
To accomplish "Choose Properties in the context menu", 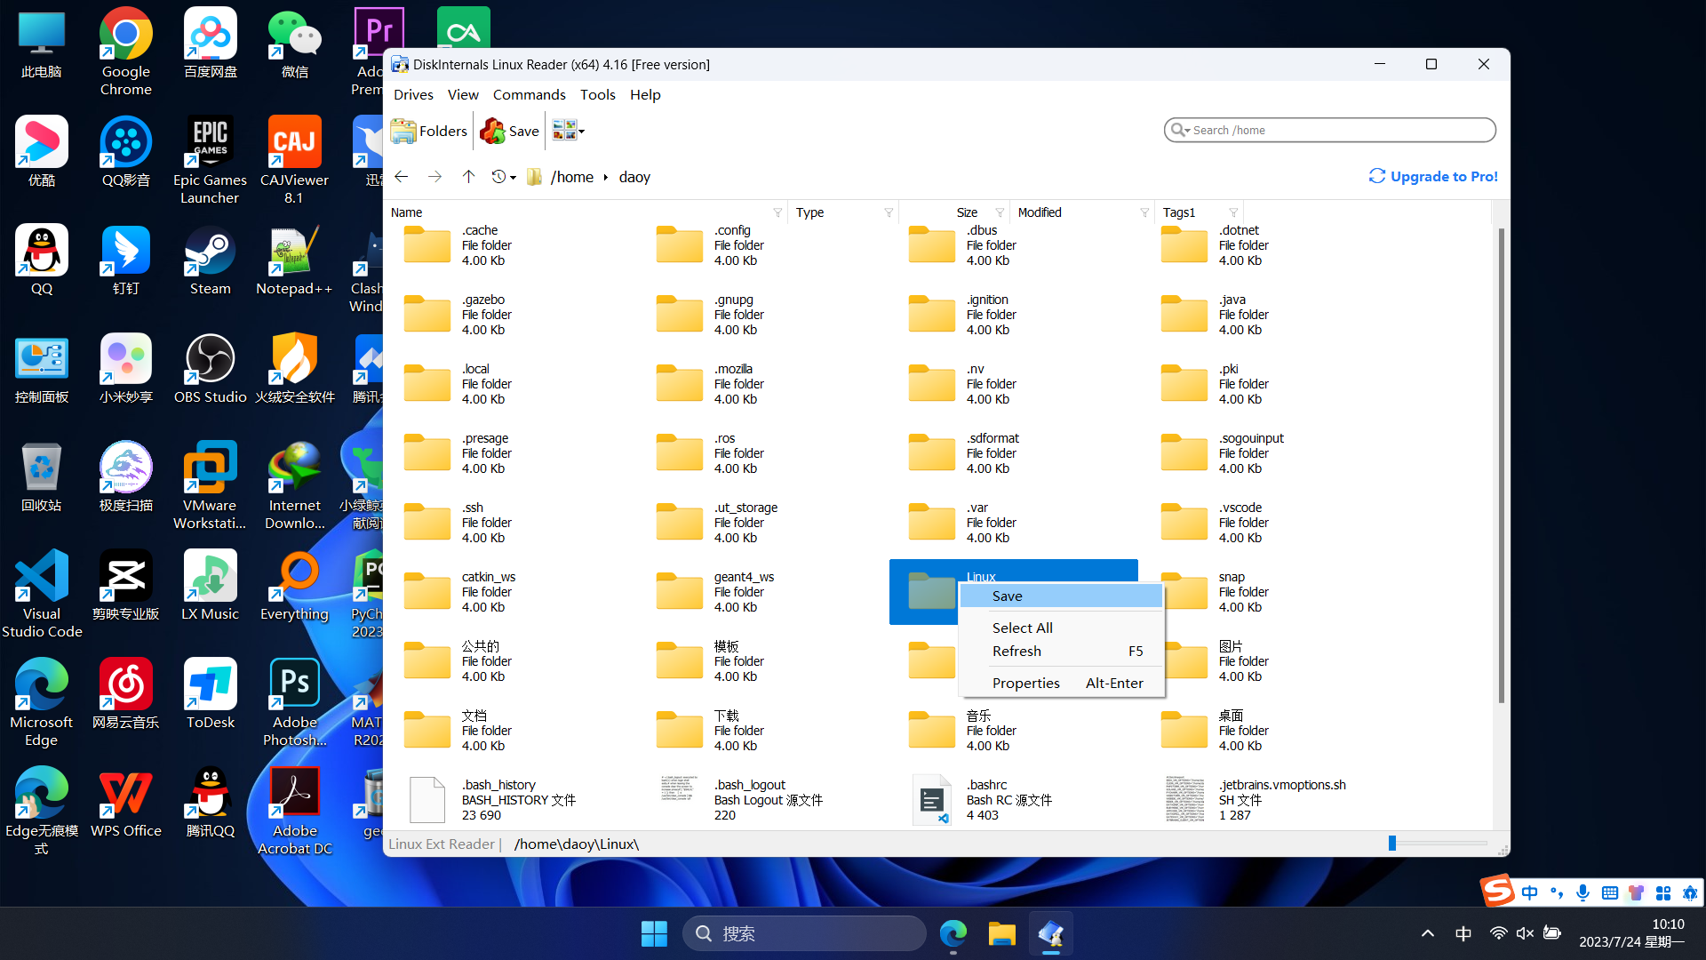I will (x=1026, y=683).
